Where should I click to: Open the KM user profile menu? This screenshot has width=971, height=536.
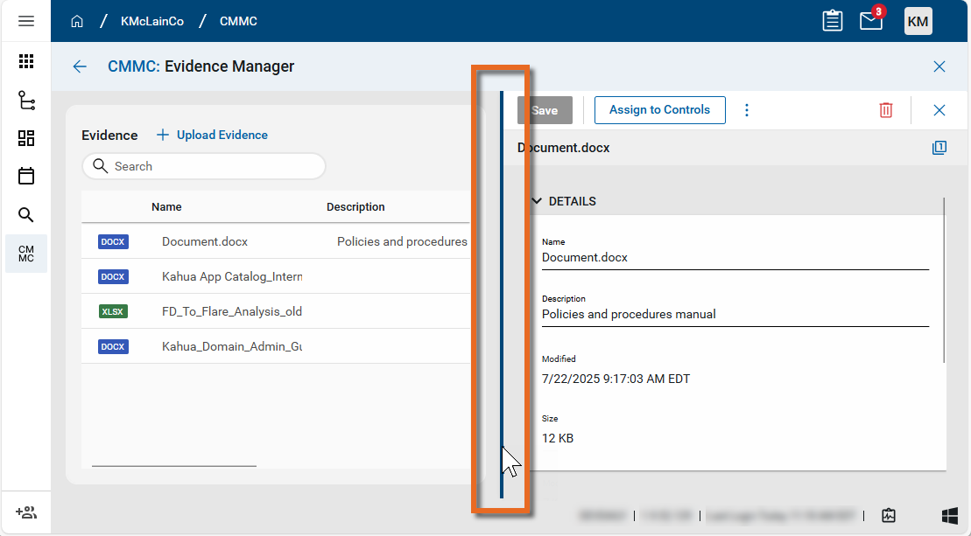pyautogui.click(x=918, y=21)
